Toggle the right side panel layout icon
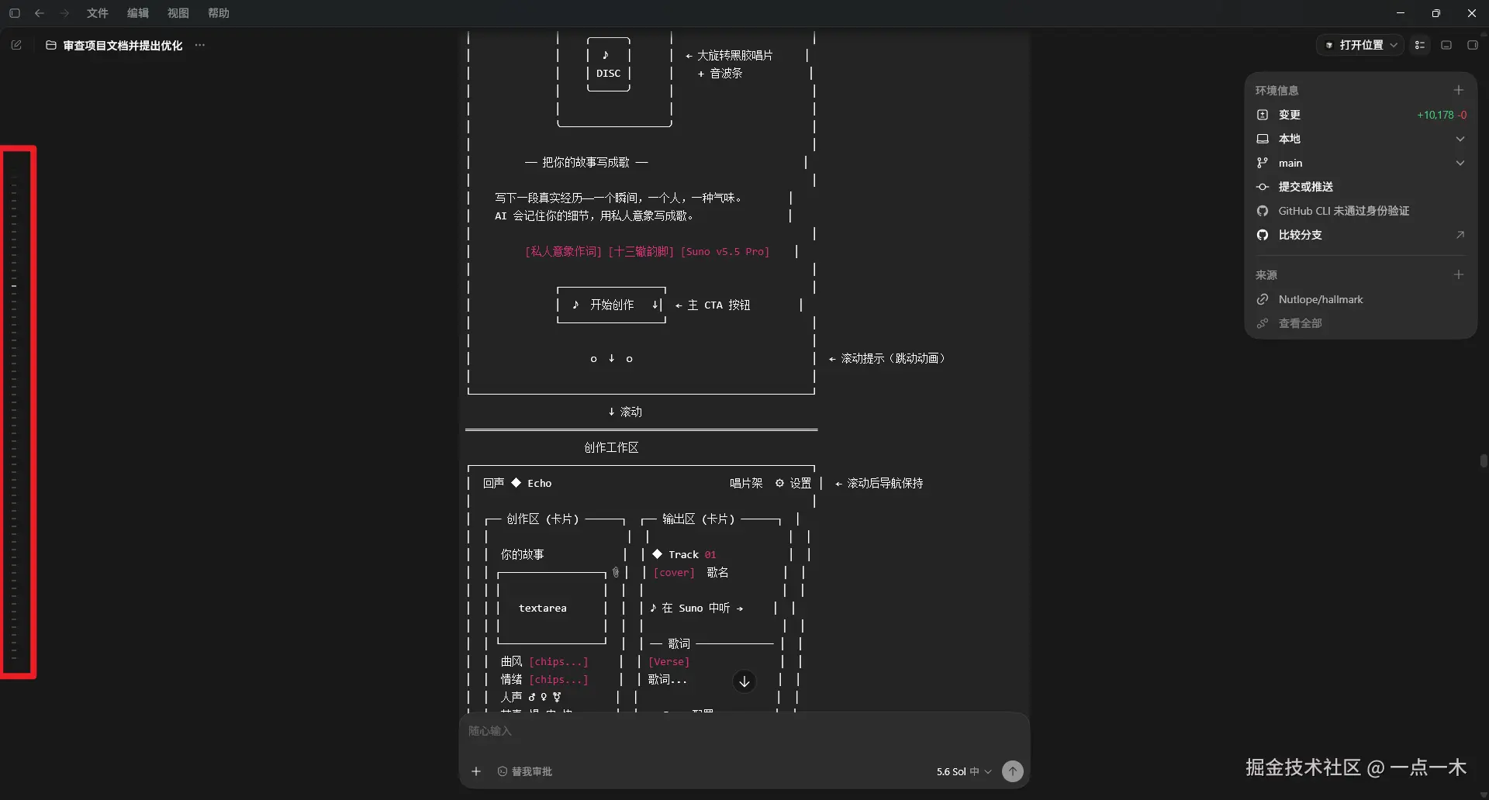1489x800 pixels. point(1473,45)
